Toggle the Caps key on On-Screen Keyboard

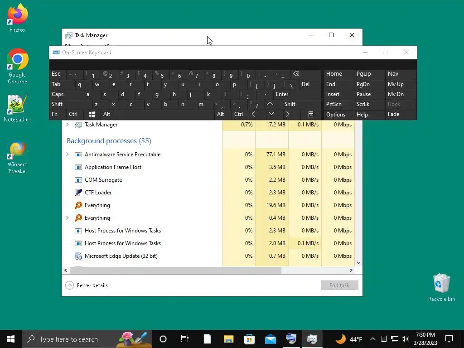(x=66, y=94)
